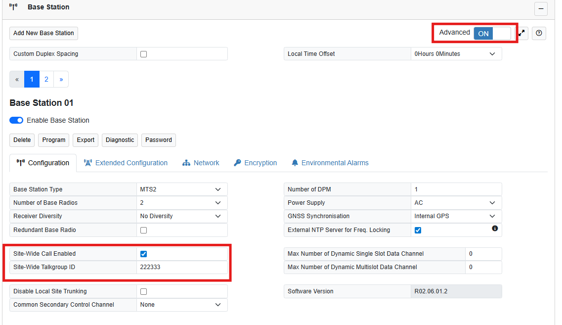Click the expand fullscreen arrows icon

tap(522, 33)
